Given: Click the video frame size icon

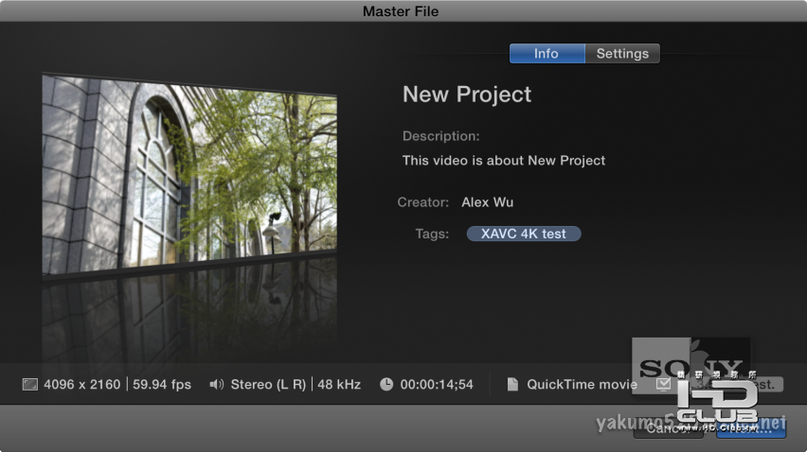Looking at the screenshot, I should (x=30, y=384).
